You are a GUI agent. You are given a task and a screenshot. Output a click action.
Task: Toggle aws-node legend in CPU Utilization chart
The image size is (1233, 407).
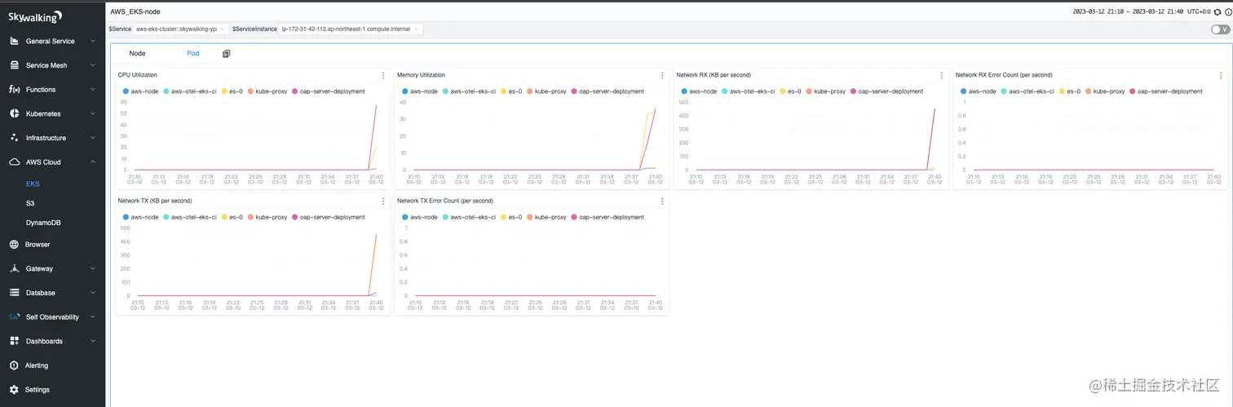[x=139, y=91]
